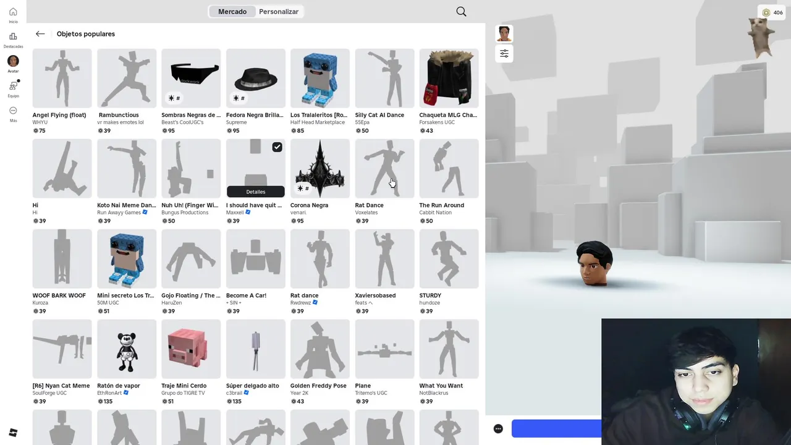This screenshot has height=445, width=791.
Task: Select the Sombras Negras sunglasses item
Action: pos(191,78)
